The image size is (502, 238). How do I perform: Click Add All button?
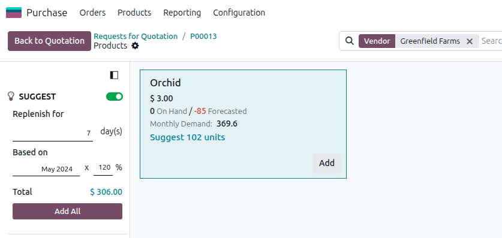click(x=67, y=212)
